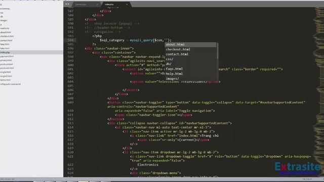The height and width of the screenshot is (182, 324).
Task: Expand the images folder in sidebar
Action: tap(4, 20)
